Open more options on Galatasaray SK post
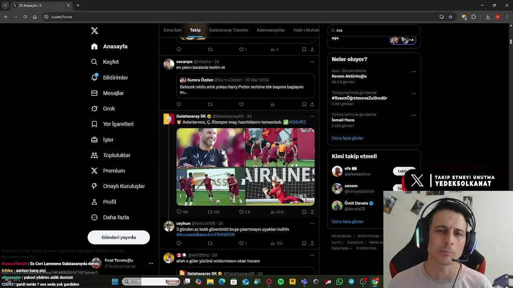This screenshot has width=513, height=288. point(312,116)
